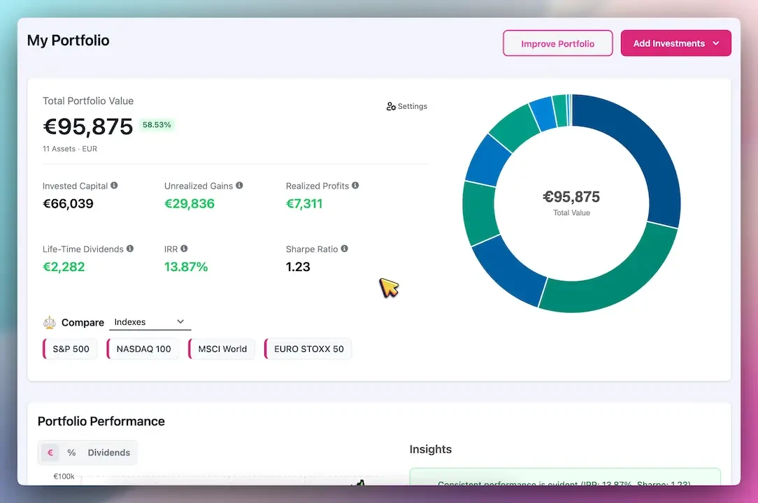Click info icon next to Sharpe Ratio
The height and width of the screenshot is (503, 758).
click(344, 249)
